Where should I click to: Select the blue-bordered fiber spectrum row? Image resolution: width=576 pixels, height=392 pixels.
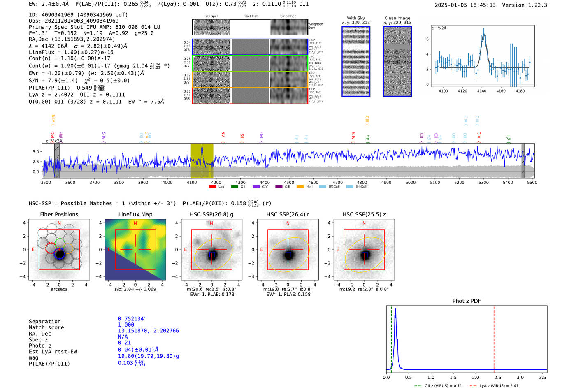(250, 47)
